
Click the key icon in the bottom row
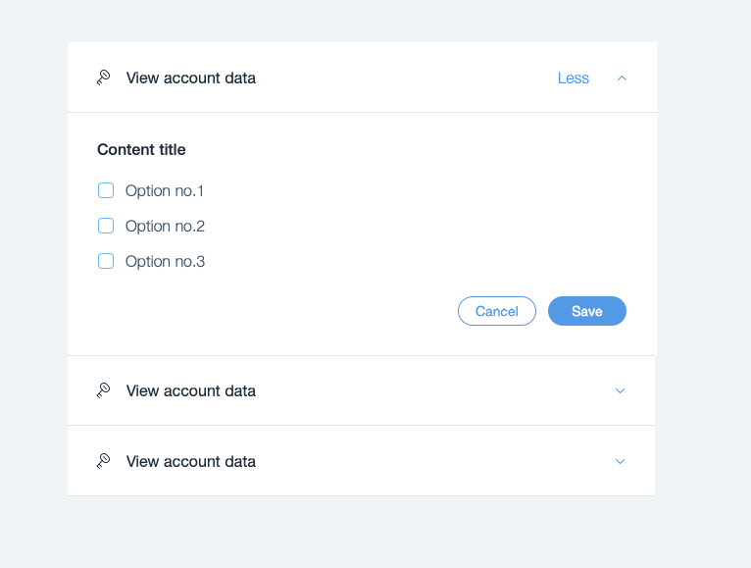pos(103,461)
